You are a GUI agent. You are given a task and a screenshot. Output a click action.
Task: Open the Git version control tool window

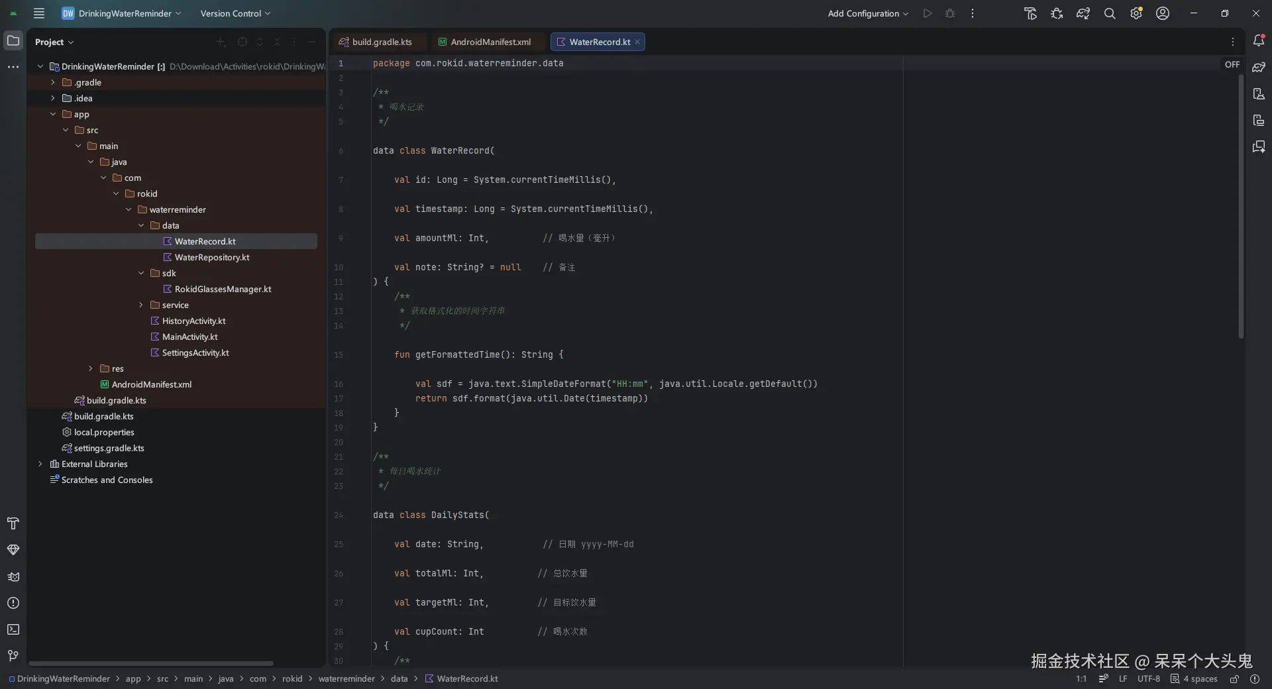tap(13, 656)
